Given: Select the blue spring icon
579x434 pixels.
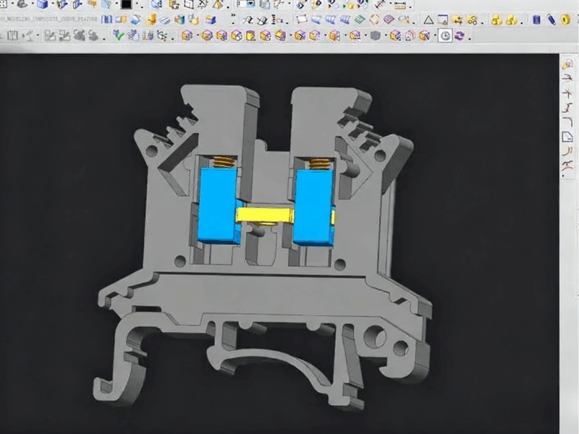Looking at the screenshot, I should 552,20.
